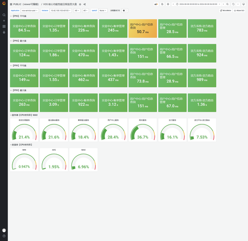Save the dashboard with save icon

click(162, 4)
